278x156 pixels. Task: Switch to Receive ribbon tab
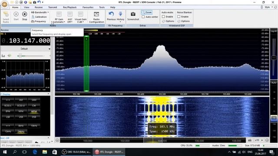(x=39, y=7)
